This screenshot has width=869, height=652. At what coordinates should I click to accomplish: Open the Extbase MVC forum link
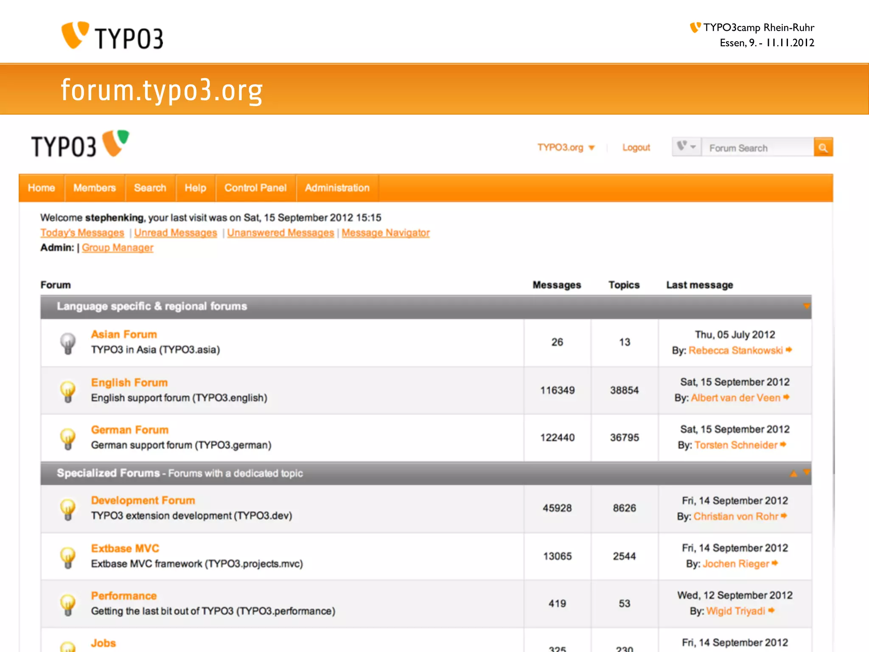[125, 548]
